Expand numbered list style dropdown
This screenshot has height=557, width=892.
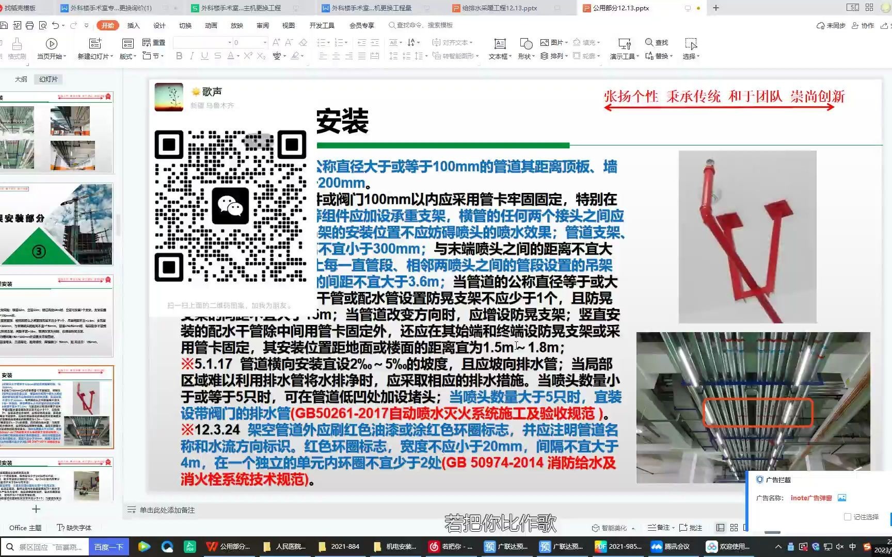[x=346, y=42]
